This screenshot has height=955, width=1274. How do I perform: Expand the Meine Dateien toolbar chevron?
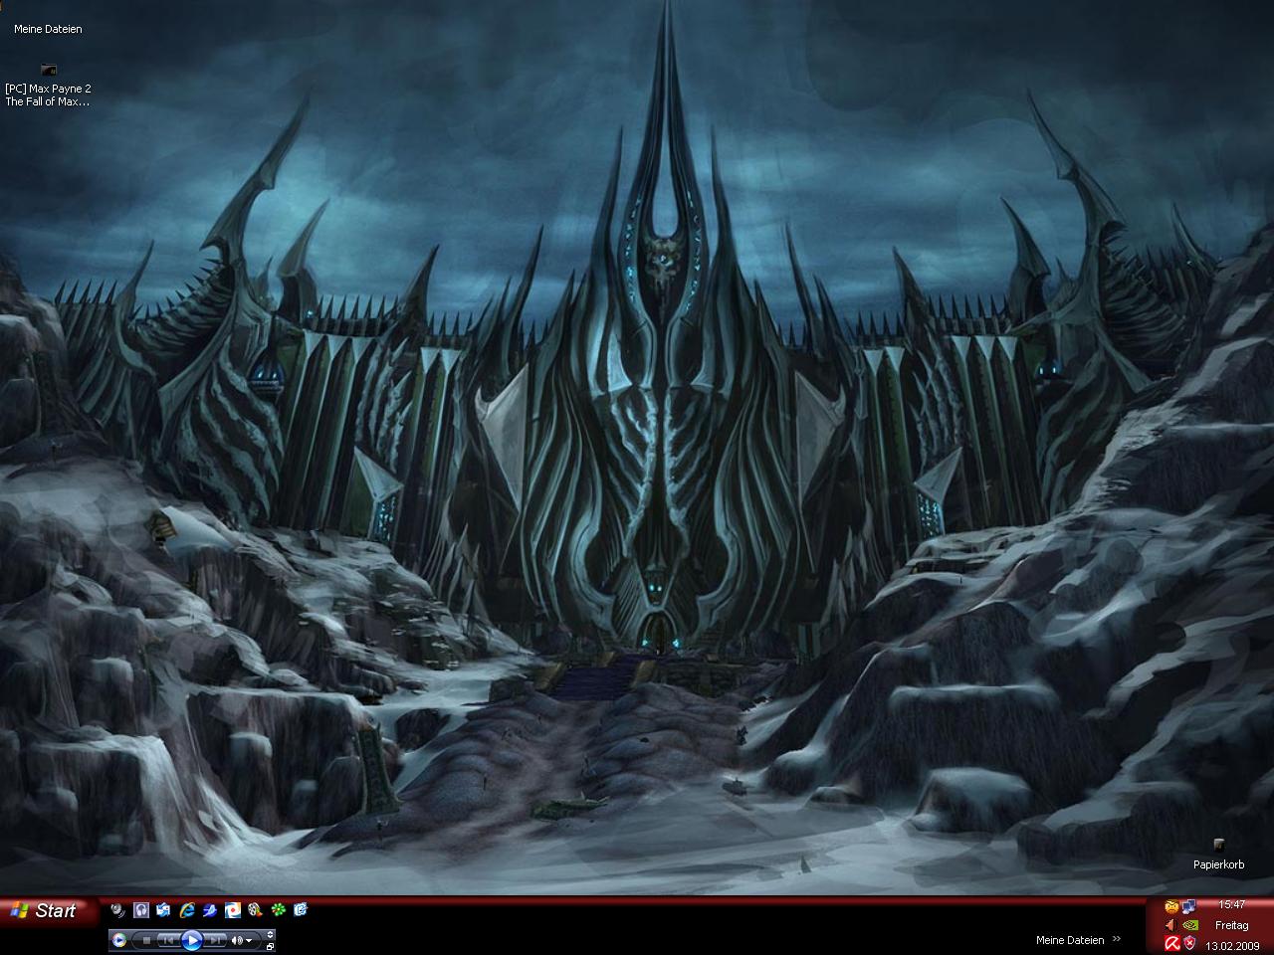click(1117, 939)
